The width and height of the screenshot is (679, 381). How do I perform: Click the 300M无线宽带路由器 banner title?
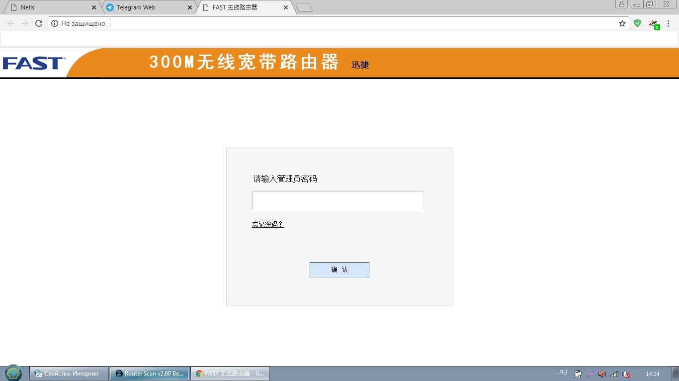[x=244, y=62]
